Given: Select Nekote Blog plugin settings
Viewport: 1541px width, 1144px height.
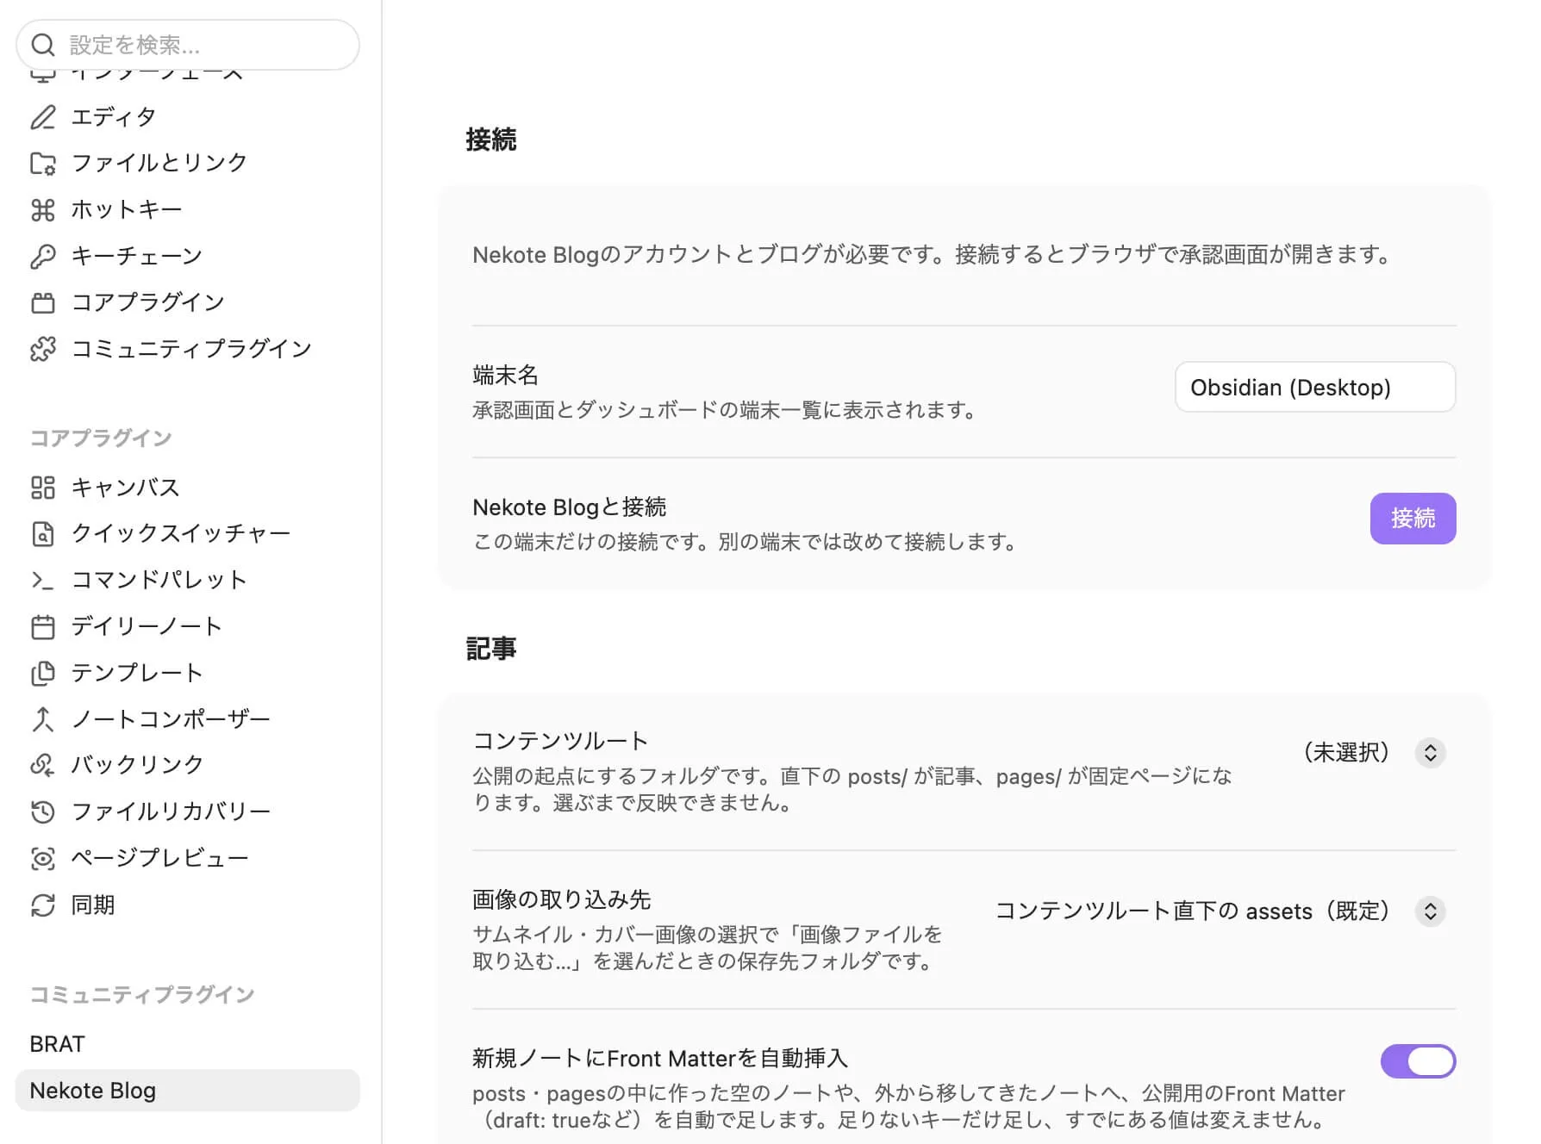Looking at the screenshot, I should (x=188, y=1091).
